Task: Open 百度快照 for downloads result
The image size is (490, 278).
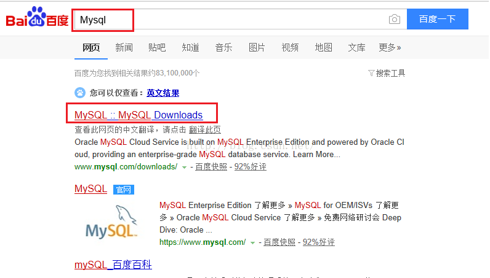Action: pos(211,167)
